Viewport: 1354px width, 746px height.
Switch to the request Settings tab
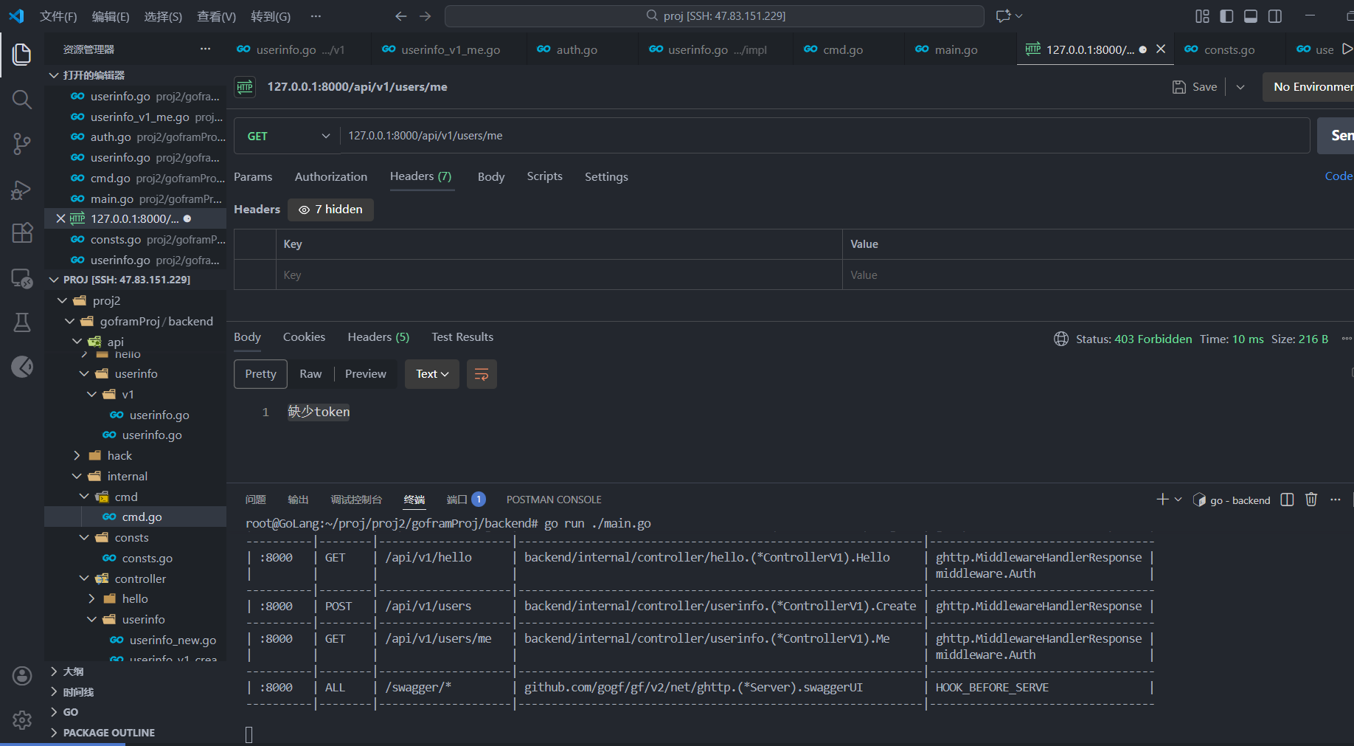(x=606, y=176)
